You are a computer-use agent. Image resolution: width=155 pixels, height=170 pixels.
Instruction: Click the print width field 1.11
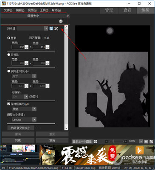pos(18,86)
